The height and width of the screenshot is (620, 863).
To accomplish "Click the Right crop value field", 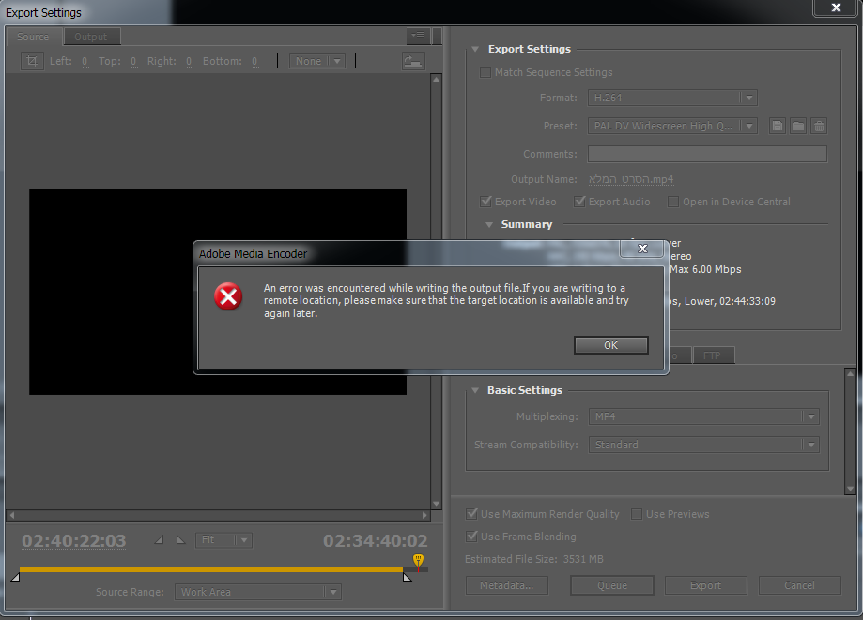I will [189, 62].
